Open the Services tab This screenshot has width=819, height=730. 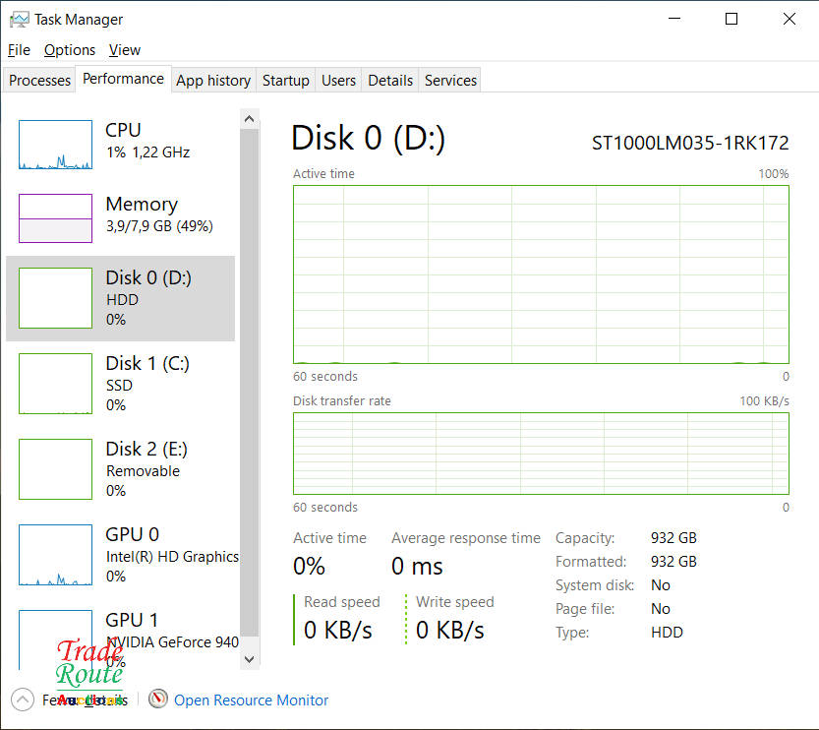pyautogui.click(x=450, y=81)
